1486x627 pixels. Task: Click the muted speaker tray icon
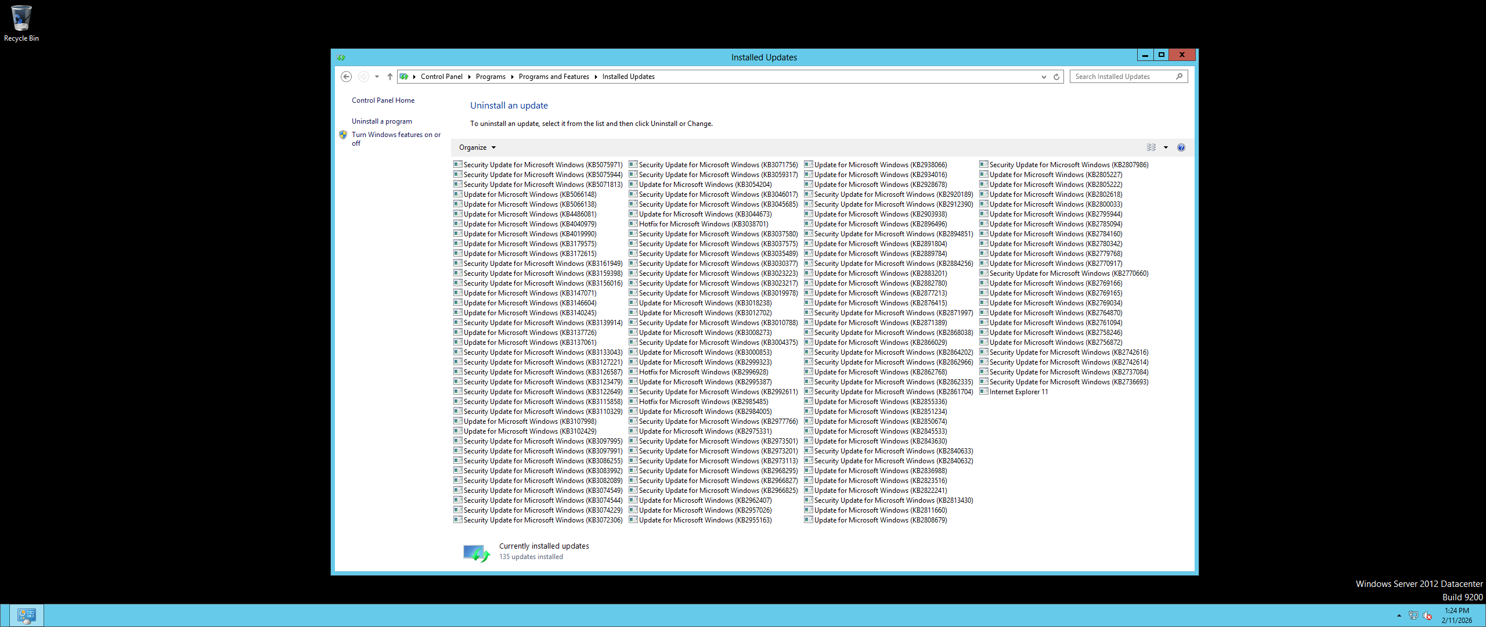pos(1427,615)
